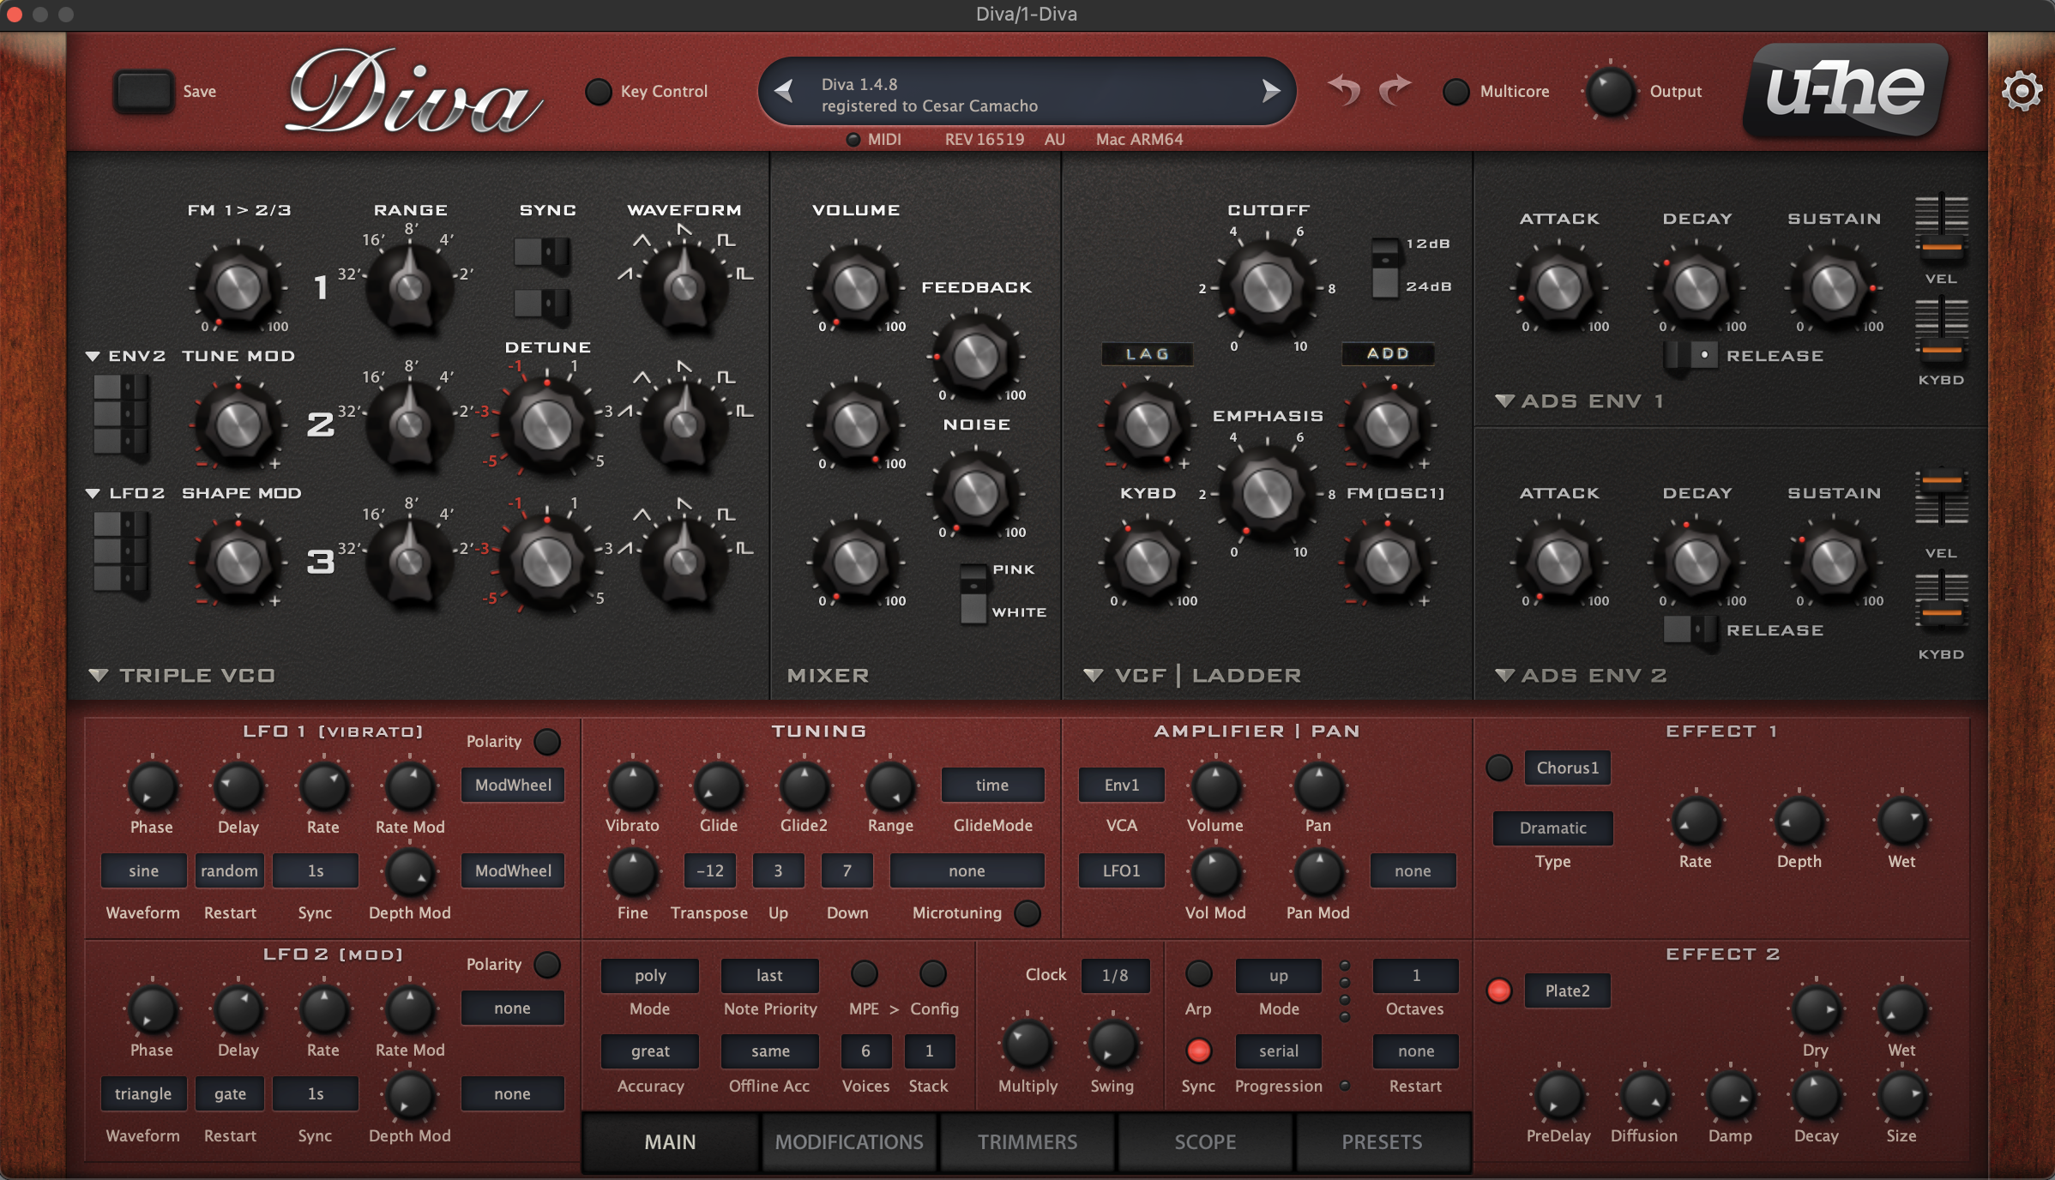The image size is (2055, 1180).
Task: Click the Transpose -12 value
Action: tap(709, 870)
